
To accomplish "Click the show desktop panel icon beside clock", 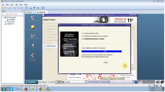I will [58, 82].
